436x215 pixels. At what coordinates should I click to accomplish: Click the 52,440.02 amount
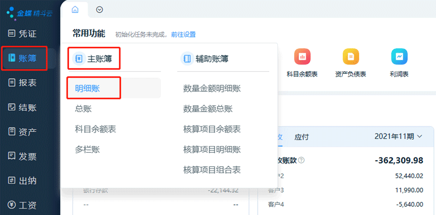coord(409,176)
